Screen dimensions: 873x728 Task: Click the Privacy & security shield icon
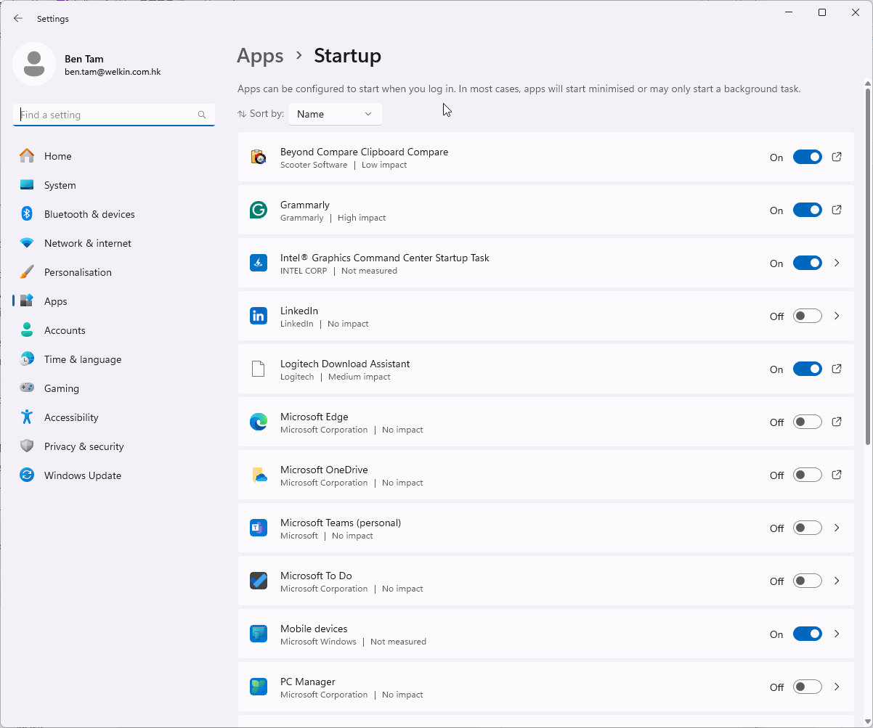click(27, 446)
